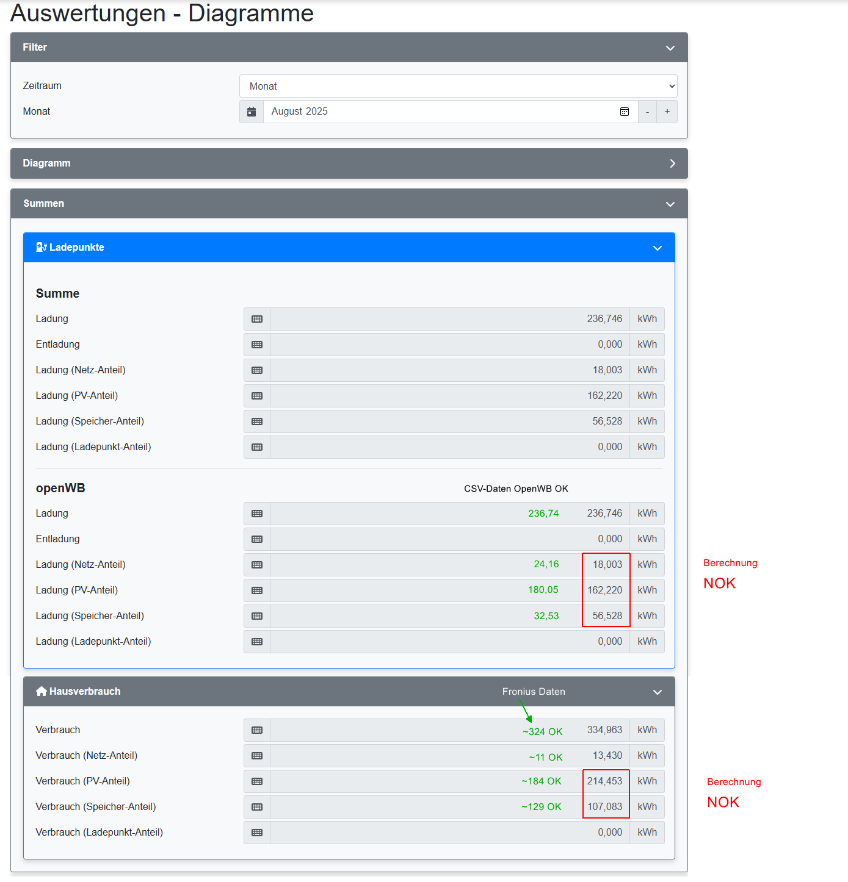Open the month picker icon inside the date field
848x882 pixels.
625,112
